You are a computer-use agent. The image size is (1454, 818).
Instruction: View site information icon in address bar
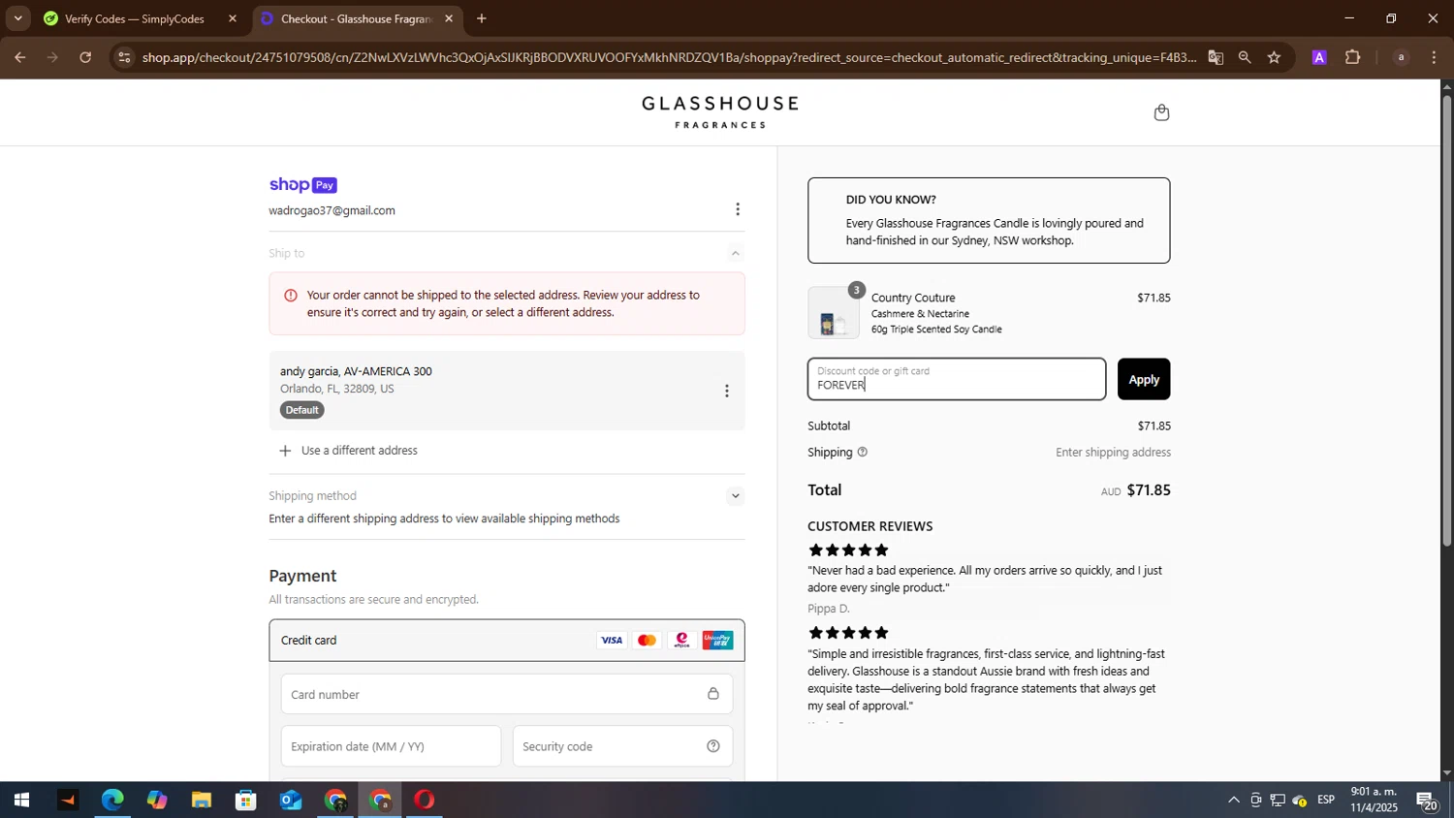click(x=123, y=58)
